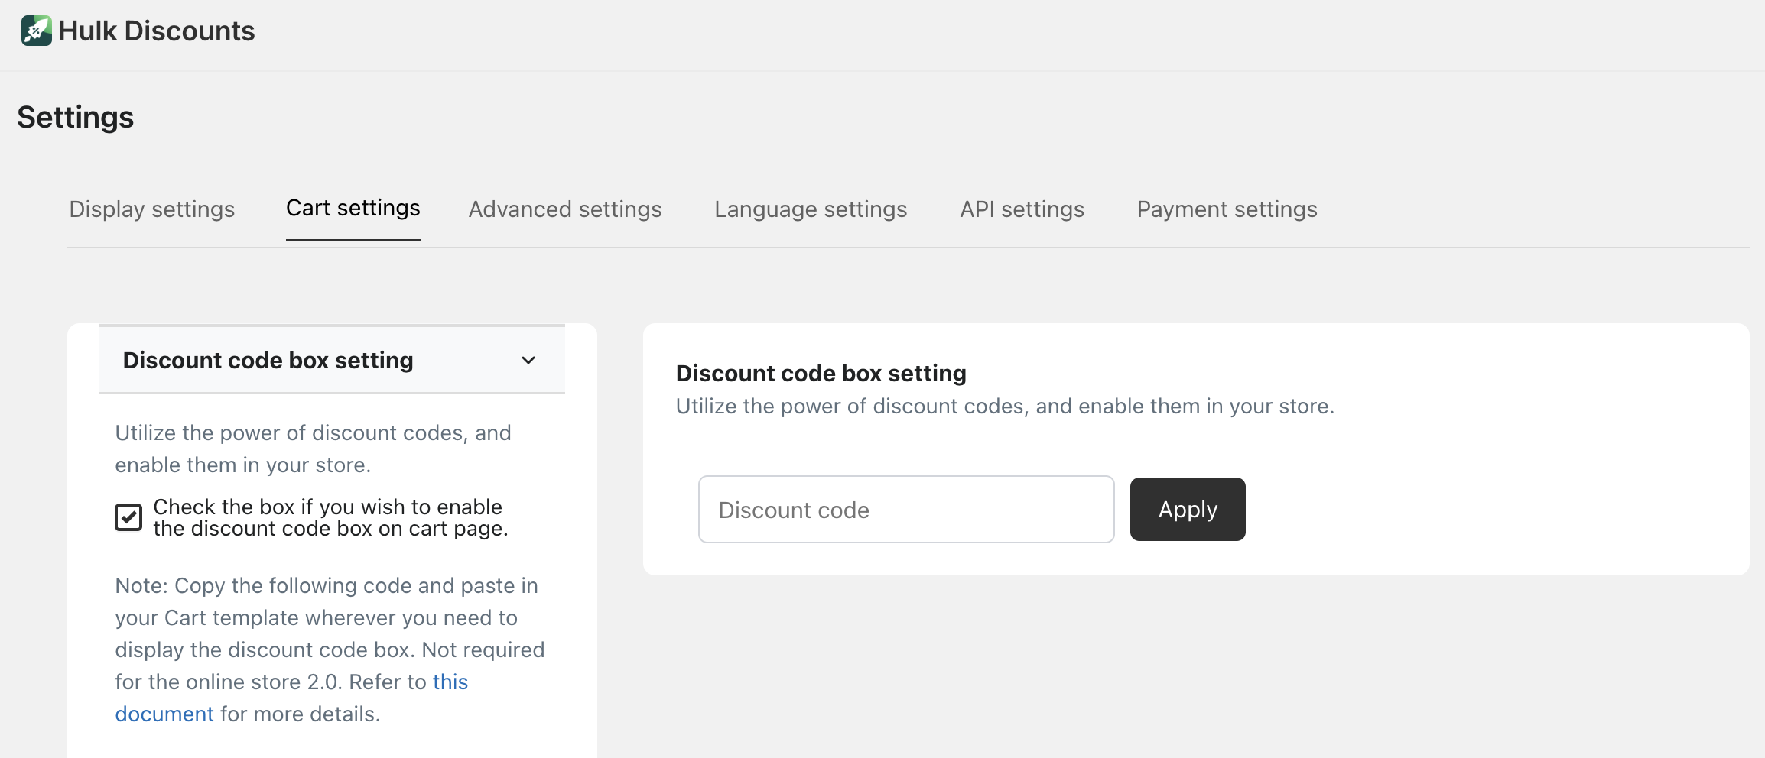
Task: Click the Hulk Discounts rocket logo icon
Action: (36, 31)
